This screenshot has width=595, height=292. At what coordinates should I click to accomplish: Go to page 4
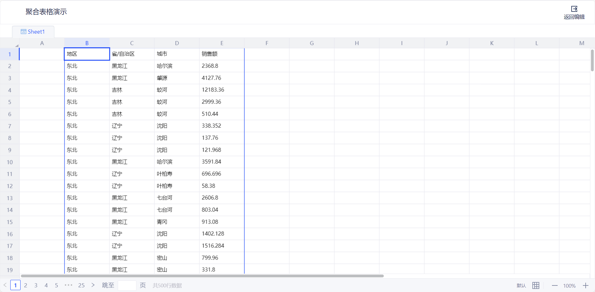[x=46, y=285]
